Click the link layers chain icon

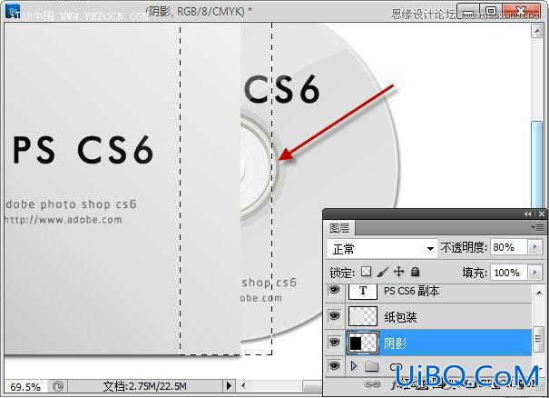[372, 384]
